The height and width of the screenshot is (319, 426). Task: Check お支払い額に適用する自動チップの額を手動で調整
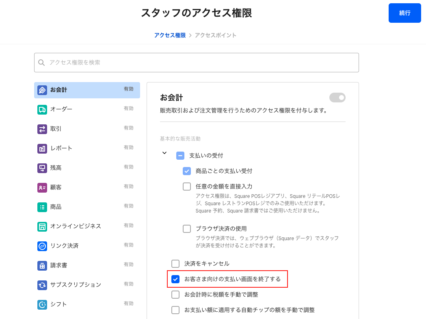click(x=175, y=310)
